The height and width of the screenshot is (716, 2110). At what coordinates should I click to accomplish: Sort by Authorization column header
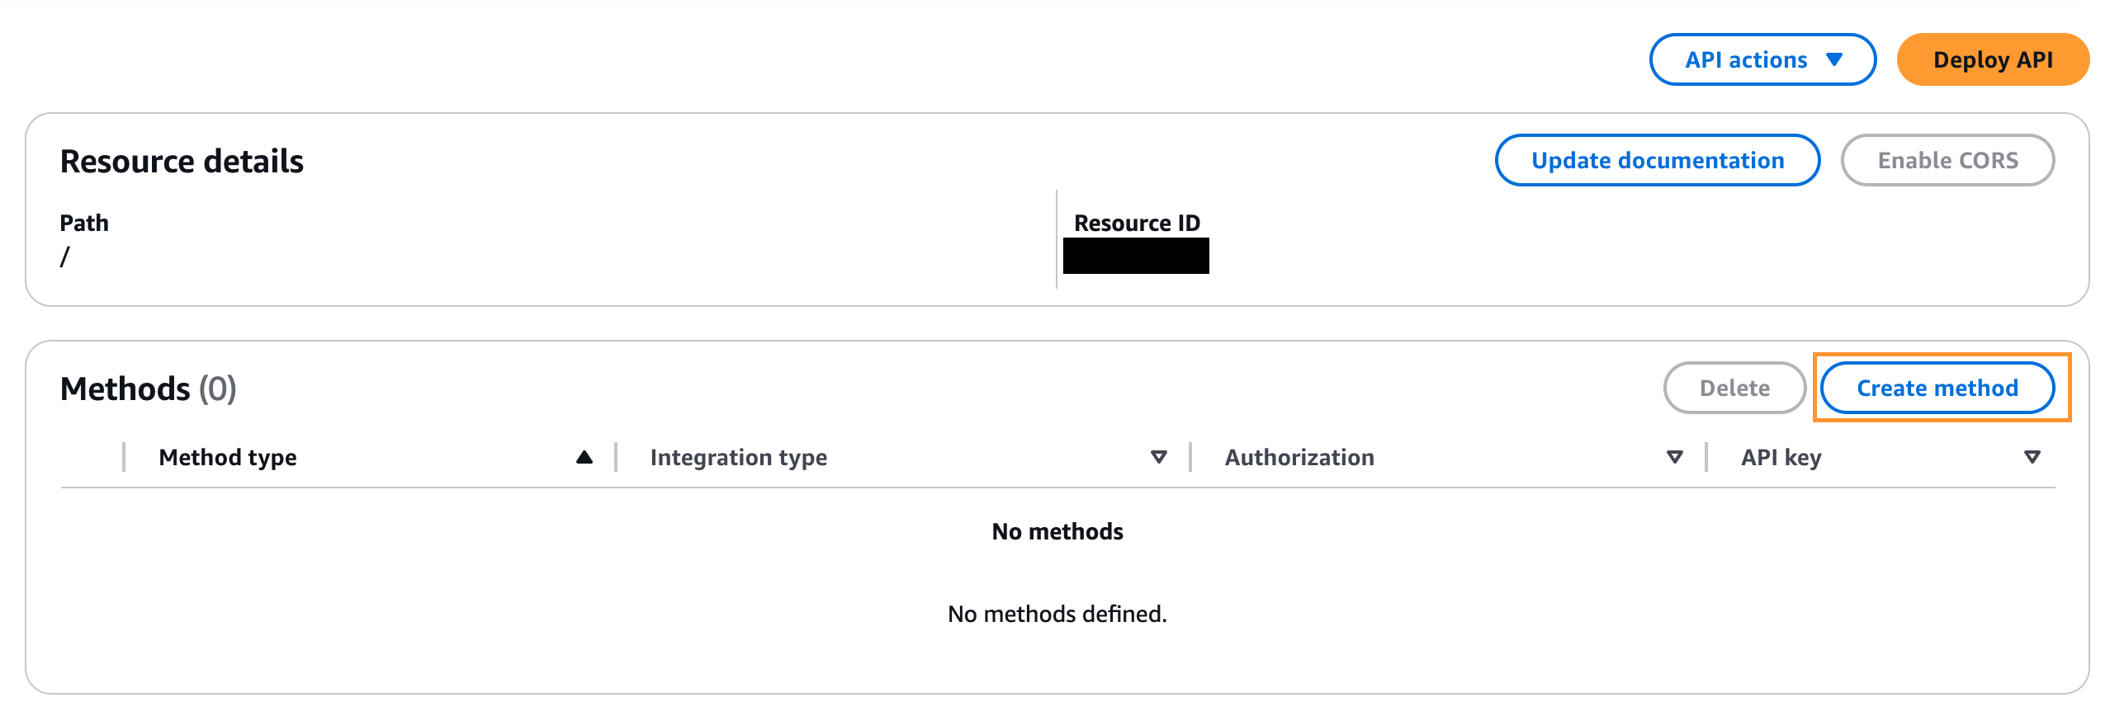pyautogui.click(x=1299, y=457)
